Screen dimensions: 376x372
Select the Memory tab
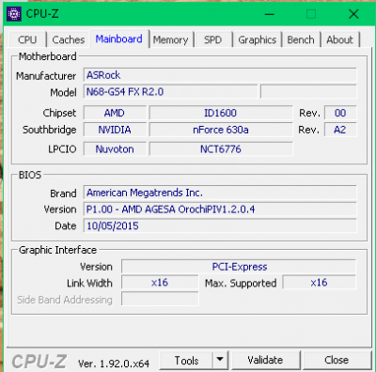pyautogui.click(x=171, y=39)
